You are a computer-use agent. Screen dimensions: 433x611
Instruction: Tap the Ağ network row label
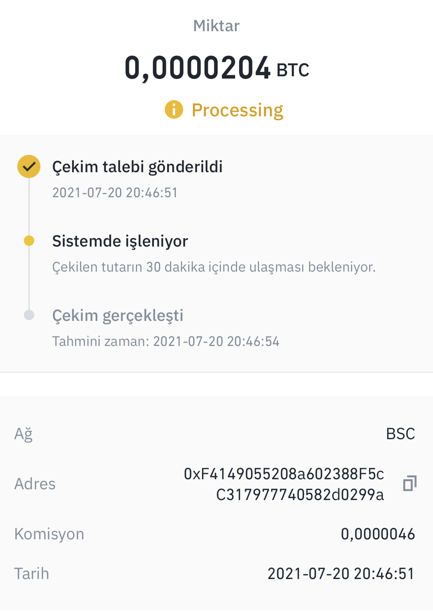pyautogui.click(x=23, y=435)
